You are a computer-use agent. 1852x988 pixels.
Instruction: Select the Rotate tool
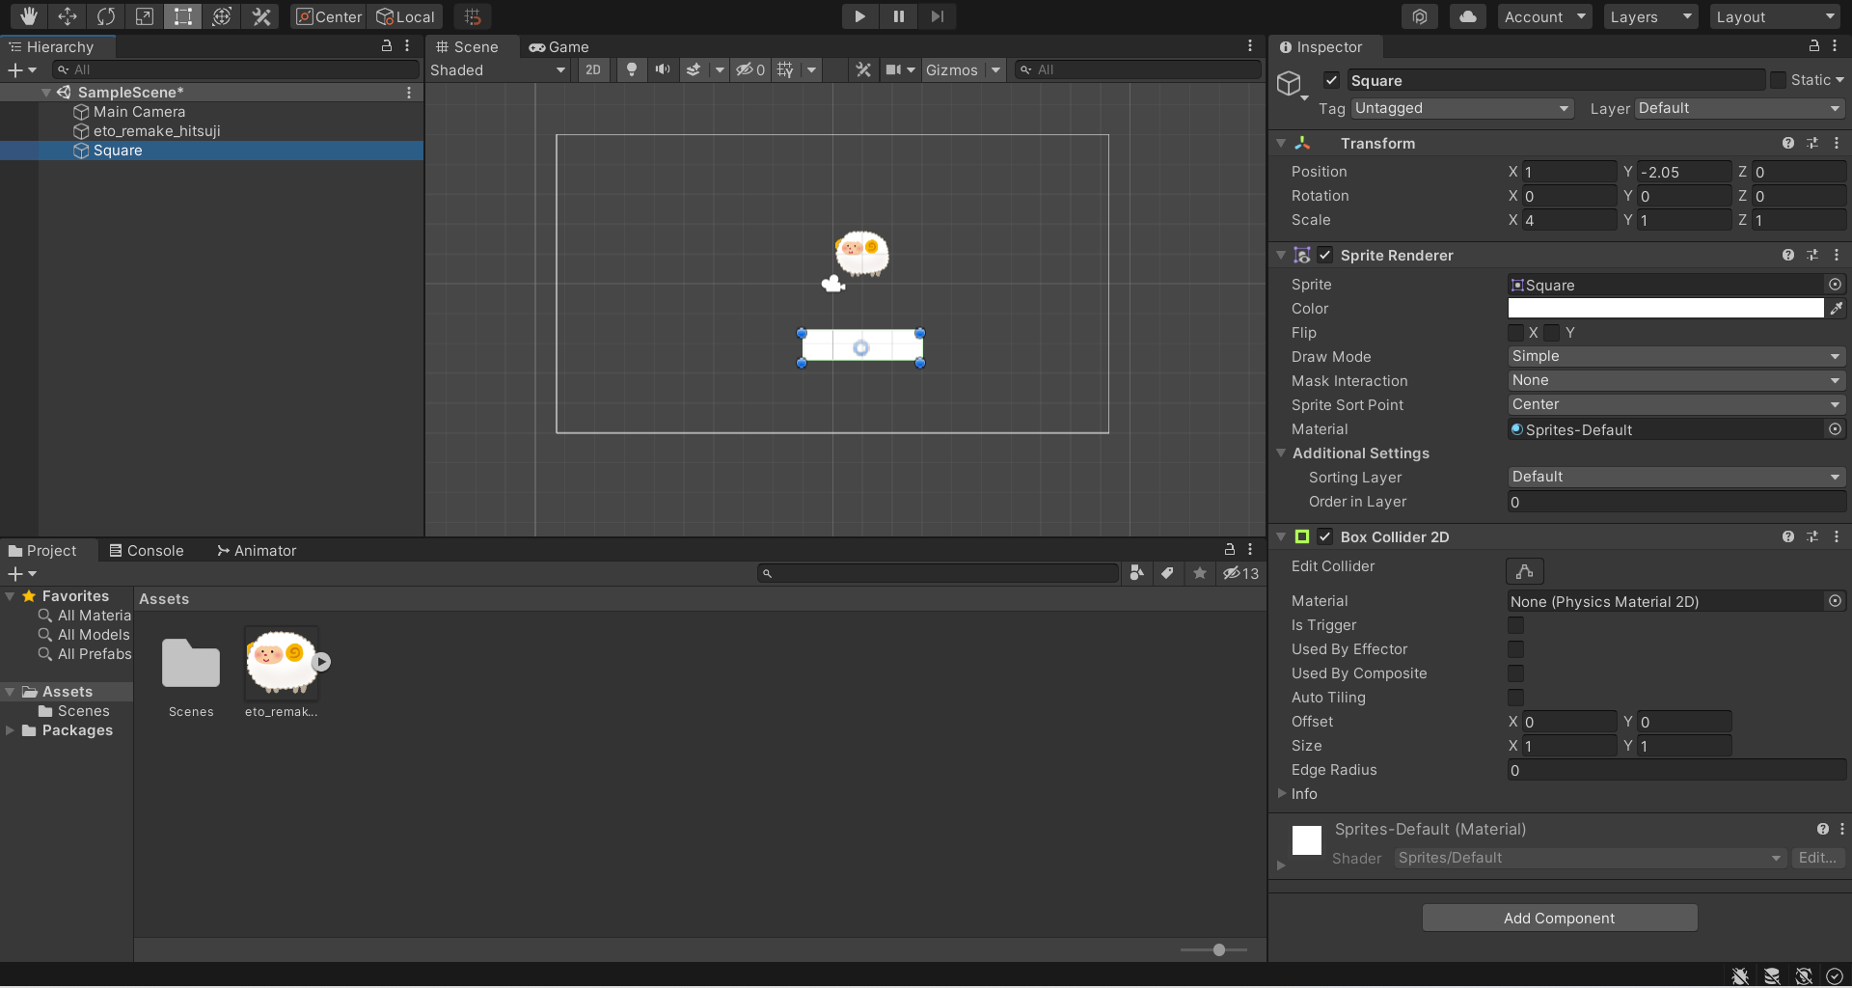pos(106,16)
